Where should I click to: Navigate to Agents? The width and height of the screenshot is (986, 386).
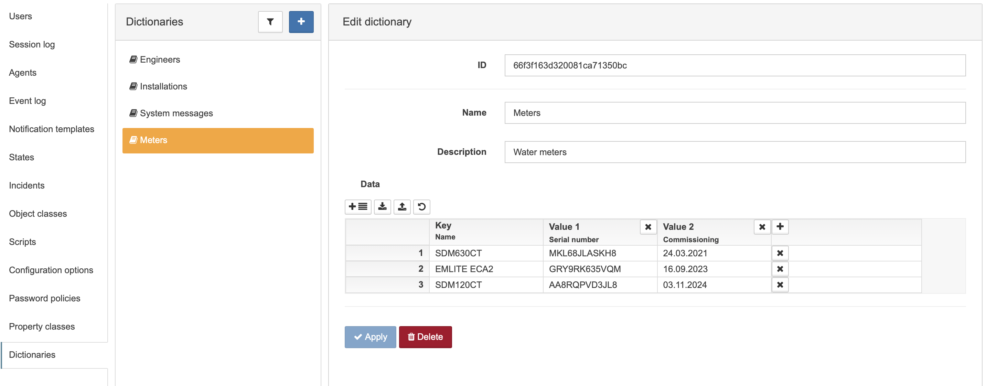pos(23,73)
